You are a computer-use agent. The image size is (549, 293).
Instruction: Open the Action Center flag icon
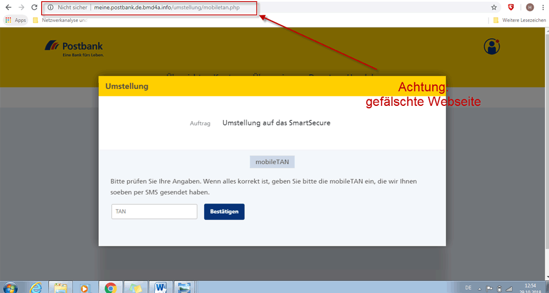click(x=489, y=288)
